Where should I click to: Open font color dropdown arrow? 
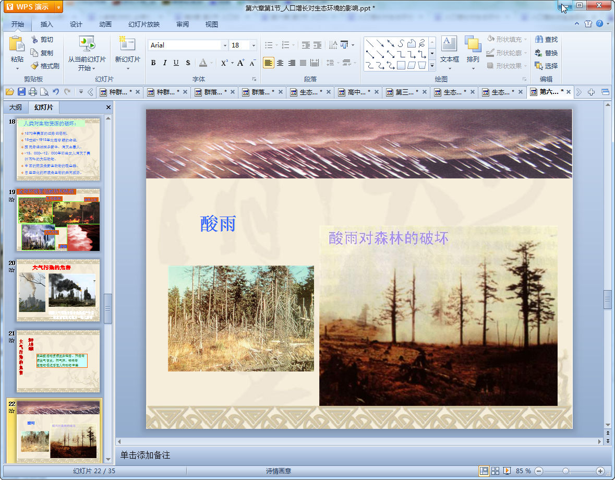[x=212, y=63]
